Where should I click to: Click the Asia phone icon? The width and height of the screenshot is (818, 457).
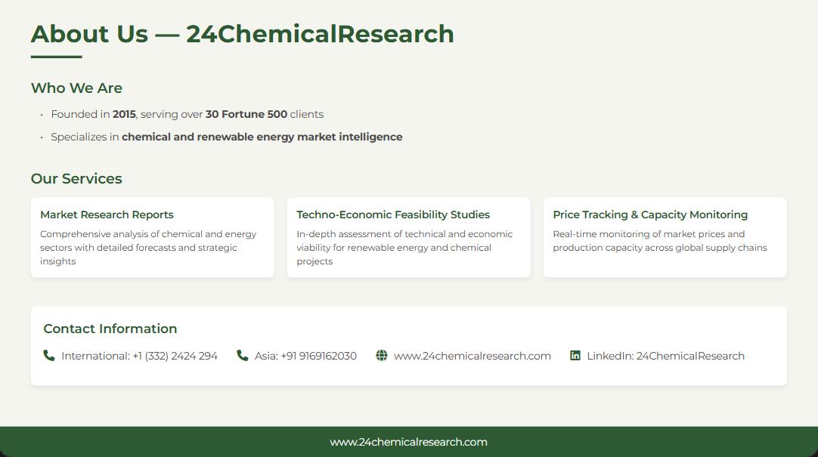242,355
